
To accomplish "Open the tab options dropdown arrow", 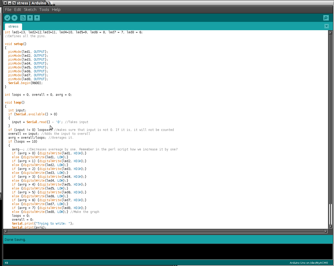I will 327,26.
